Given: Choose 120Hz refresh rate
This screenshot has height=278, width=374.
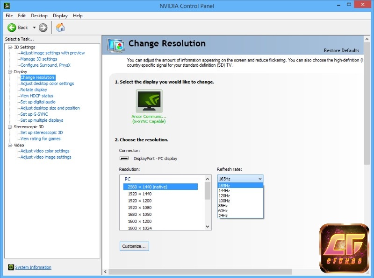Looking at the screenshot, I should [240, 195].
